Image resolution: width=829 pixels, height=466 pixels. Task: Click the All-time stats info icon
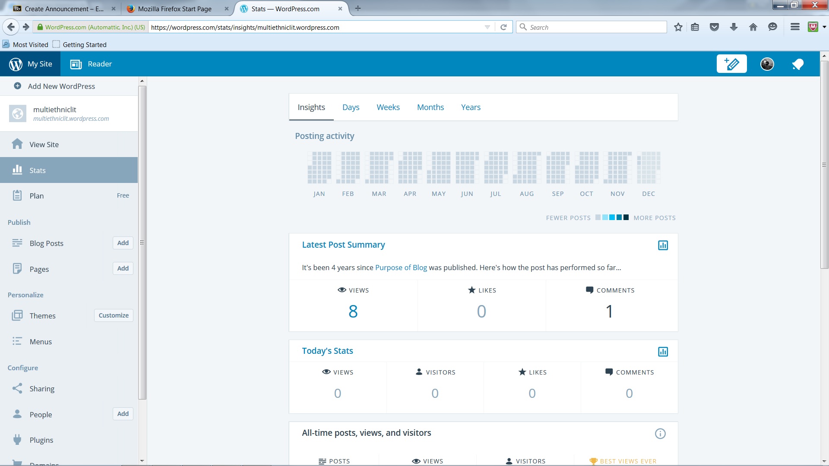pyautogui.click(x=660, y=434)
